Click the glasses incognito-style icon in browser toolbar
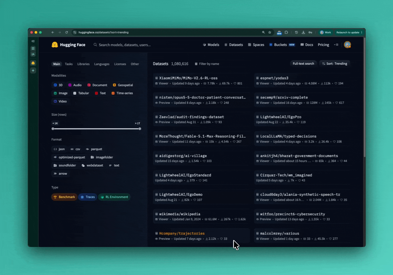This screenshot has height=275, width=393. point(310,32)
